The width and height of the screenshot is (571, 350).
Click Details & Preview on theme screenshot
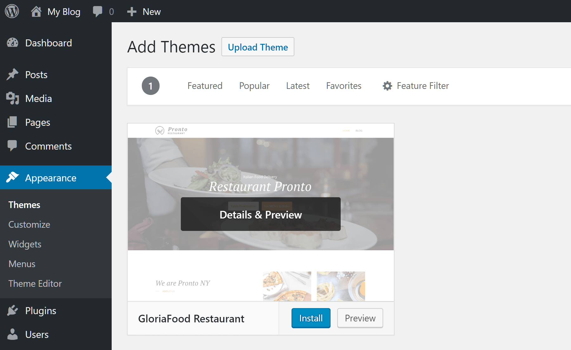tap(260, 214)
